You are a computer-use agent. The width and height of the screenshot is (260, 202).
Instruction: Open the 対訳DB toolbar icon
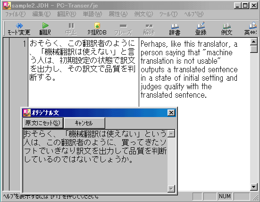pyautogui.click(x=97, y=29)
